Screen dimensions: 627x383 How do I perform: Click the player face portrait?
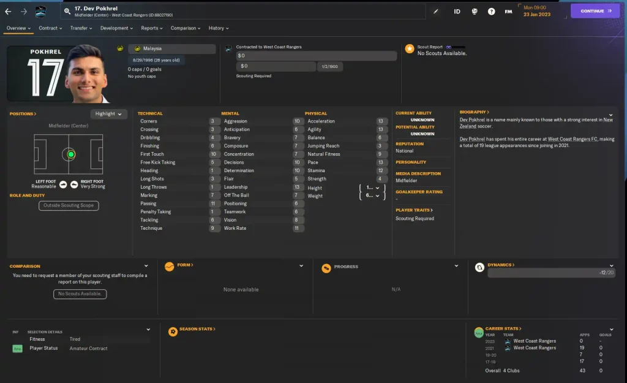[x=87, y=74]
